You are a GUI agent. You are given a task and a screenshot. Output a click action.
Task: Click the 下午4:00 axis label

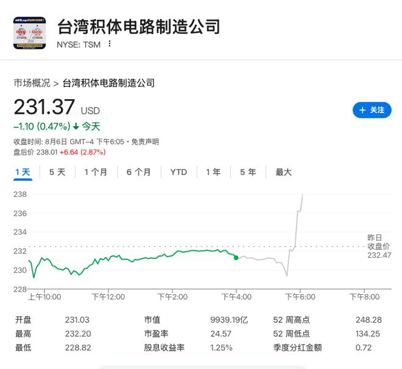(236, 297)
